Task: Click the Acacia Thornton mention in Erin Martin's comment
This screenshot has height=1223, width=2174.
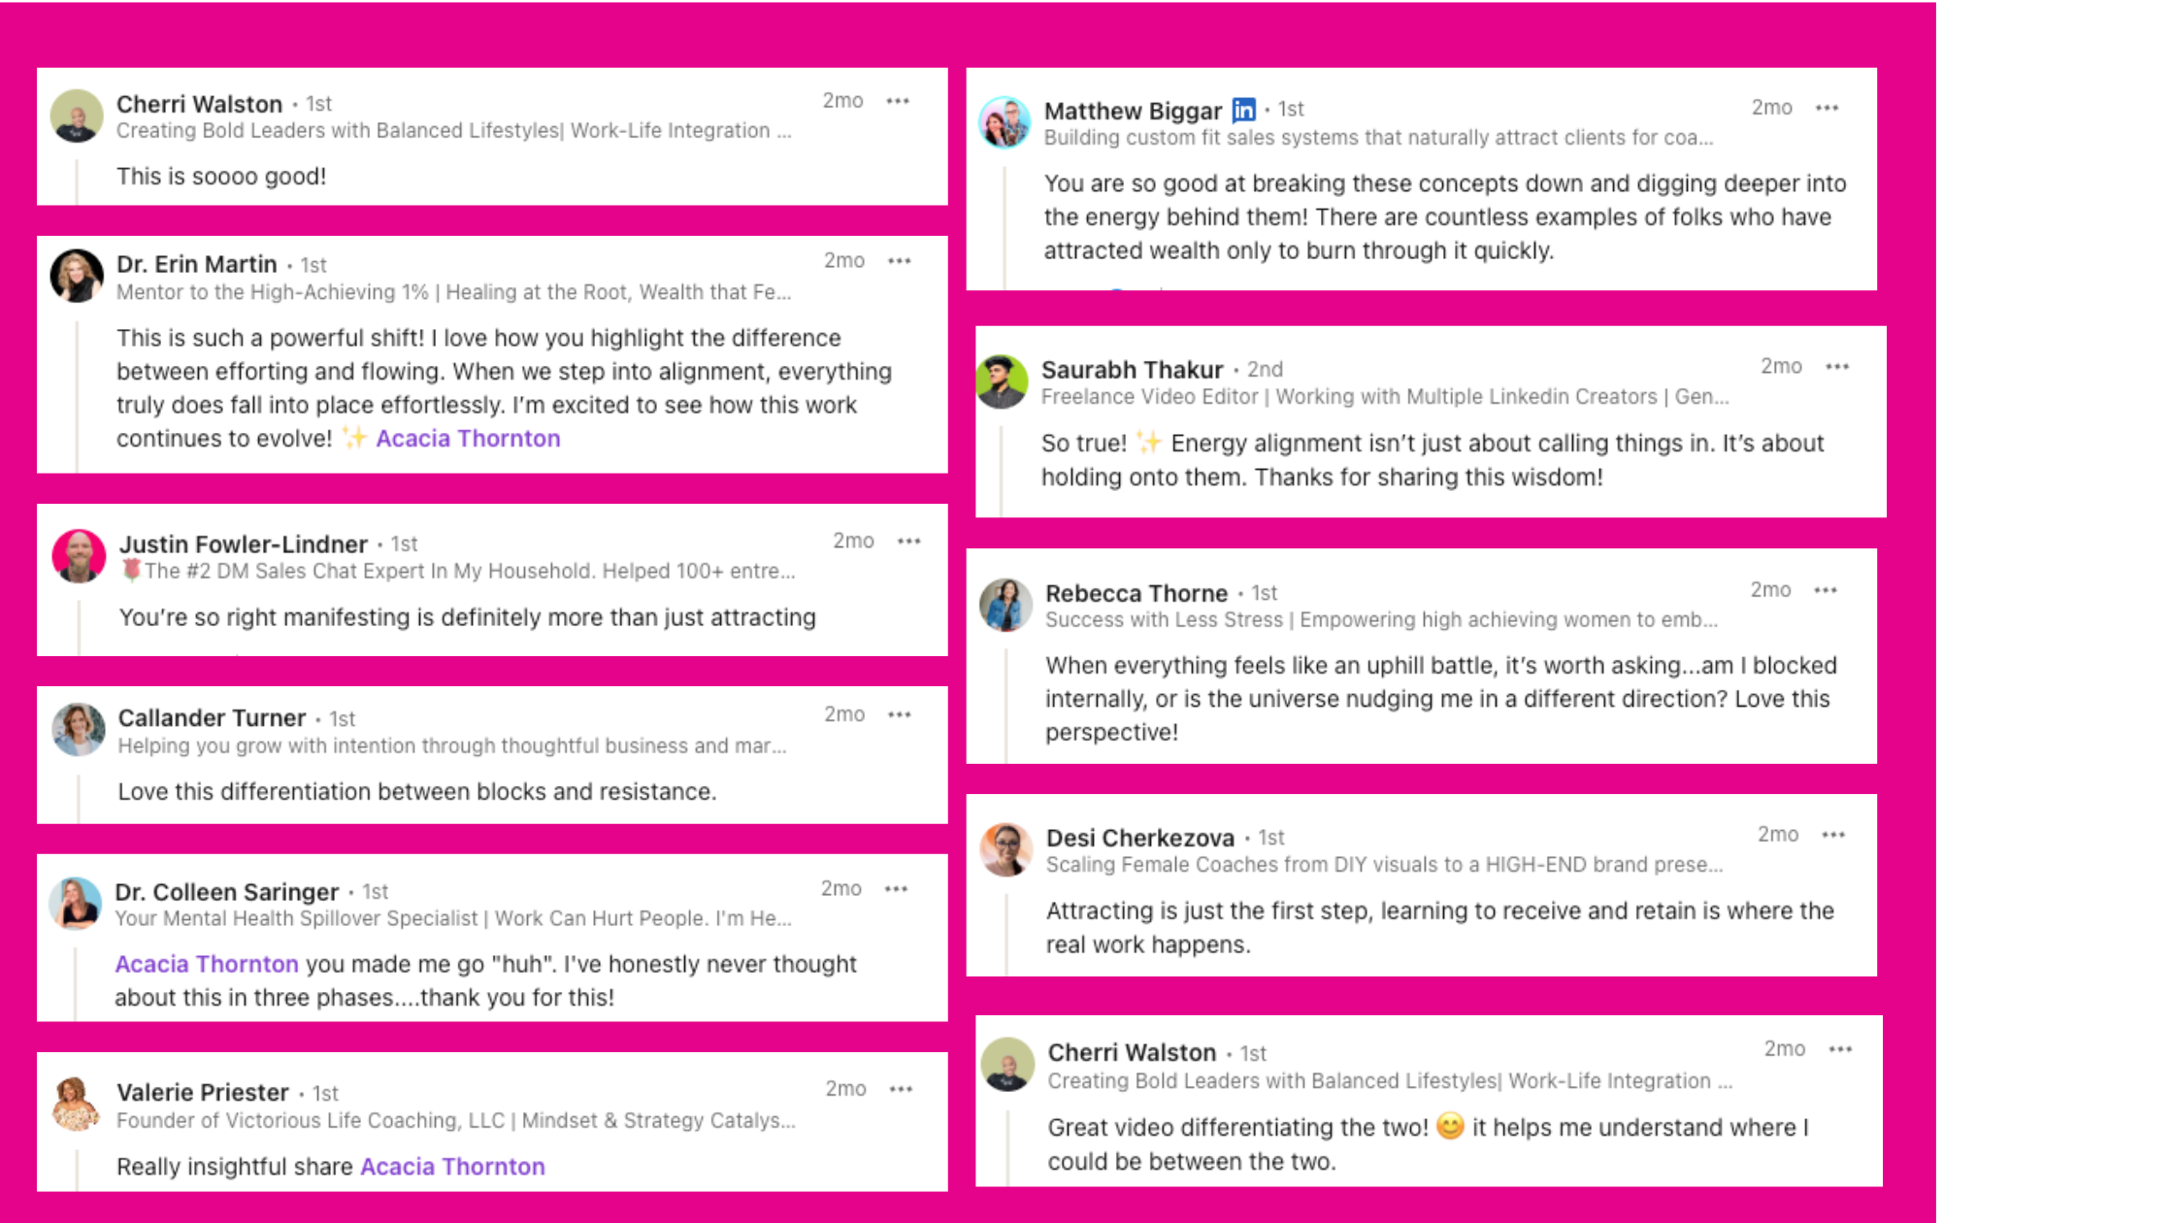Action: coord(468,439)
